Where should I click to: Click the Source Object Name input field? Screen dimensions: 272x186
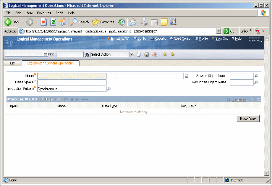pos(242,76)
